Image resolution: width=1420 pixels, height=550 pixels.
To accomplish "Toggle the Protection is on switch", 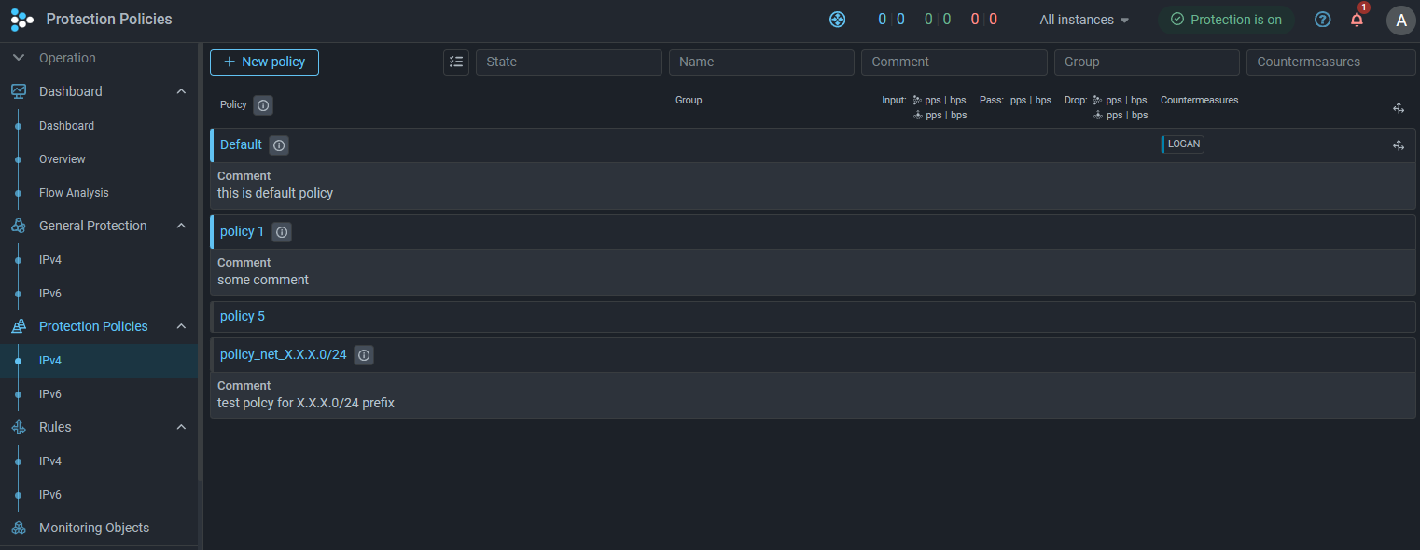I will 1226,20.
